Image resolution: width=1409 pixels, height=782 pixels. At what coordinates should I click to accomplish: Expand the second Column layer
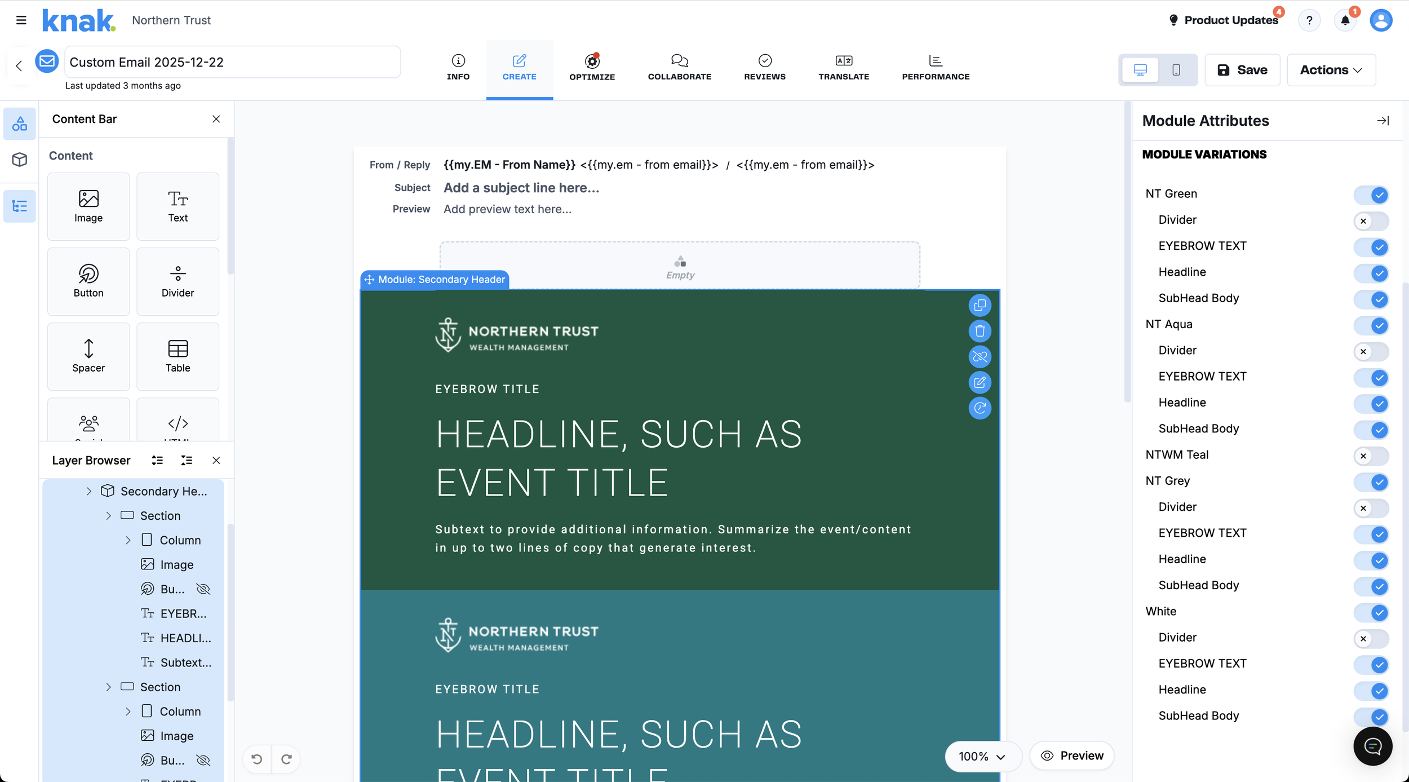128,712
